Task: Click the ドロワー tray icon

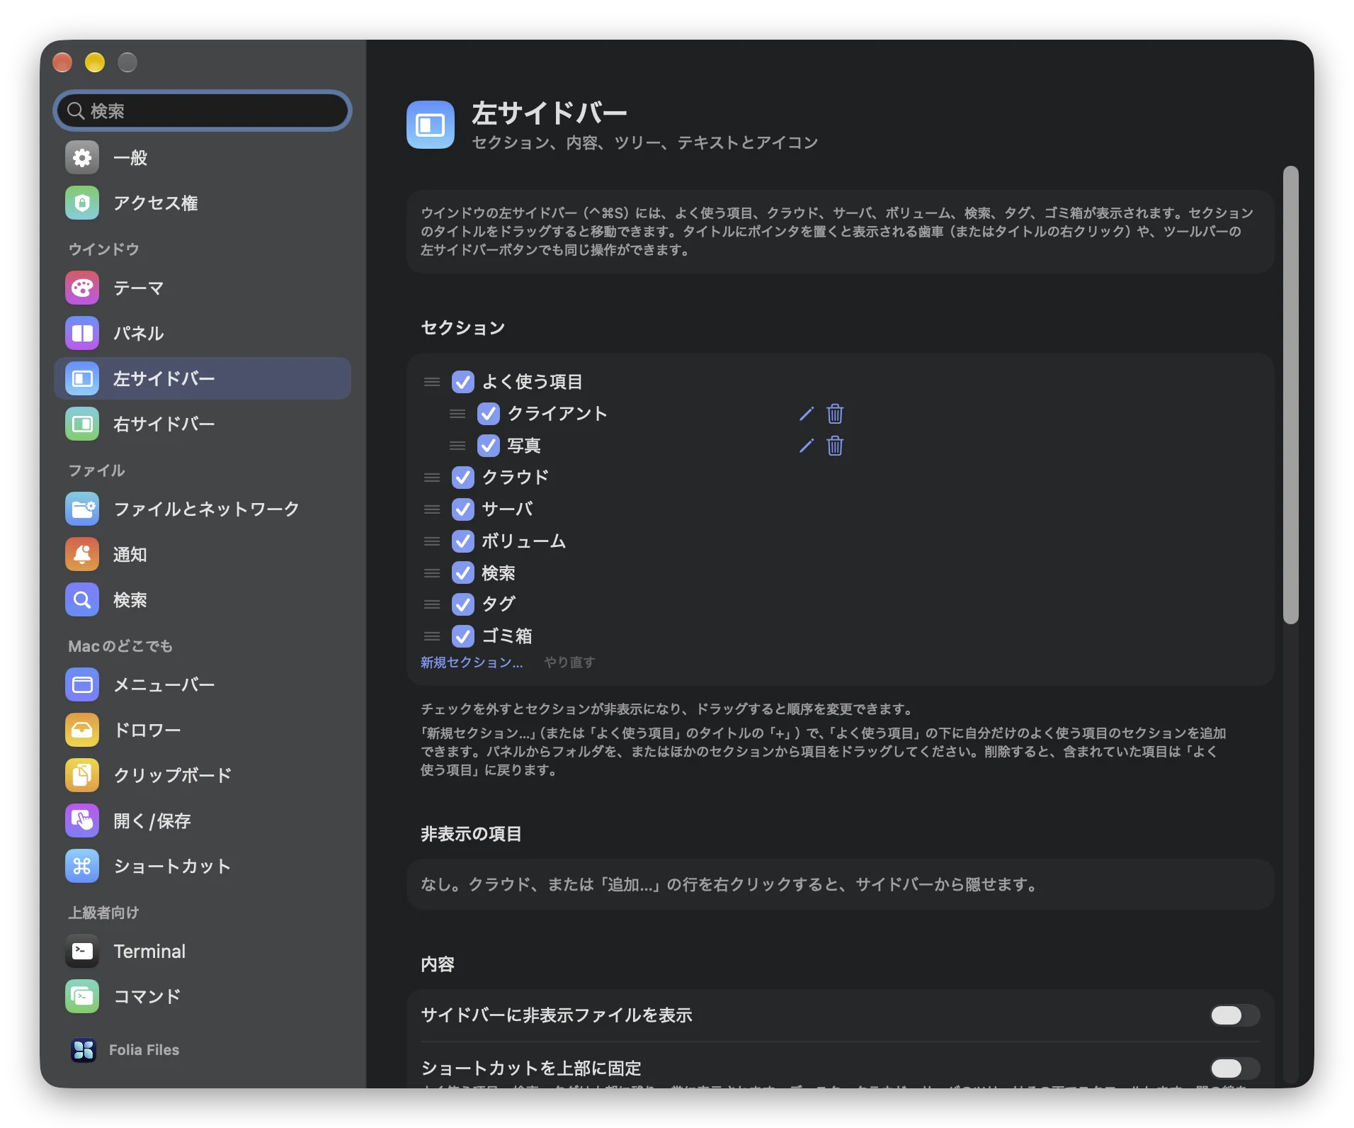Action: pos(82,730)
